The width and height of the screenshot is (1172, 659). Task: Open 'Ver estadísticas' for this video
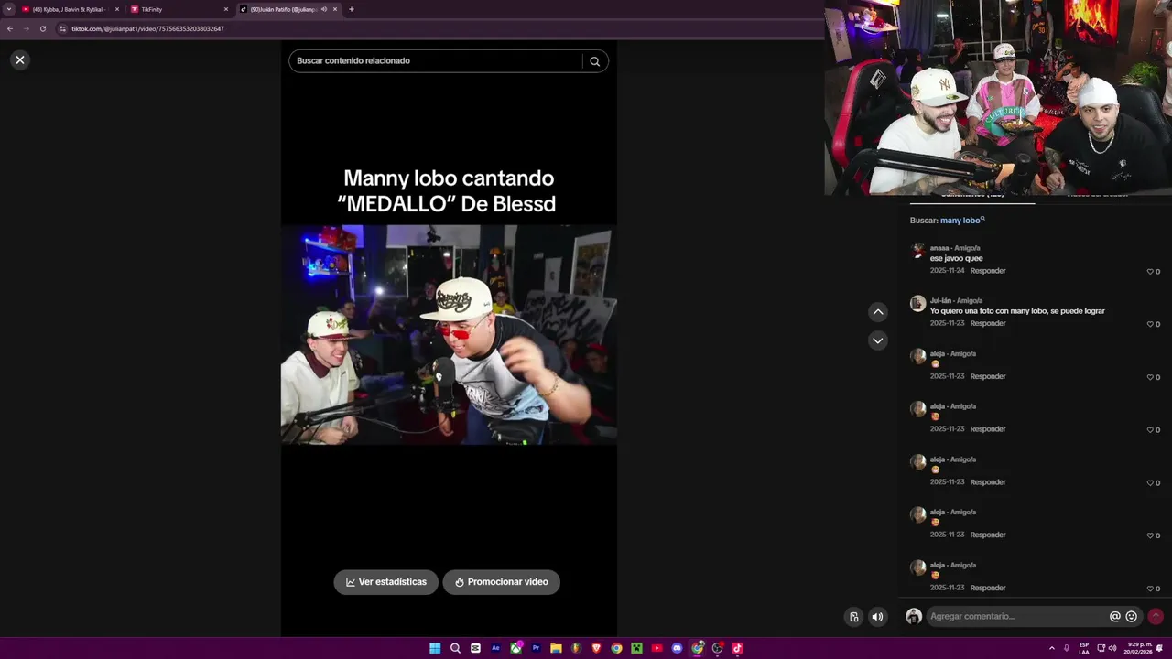click(385, 582)
